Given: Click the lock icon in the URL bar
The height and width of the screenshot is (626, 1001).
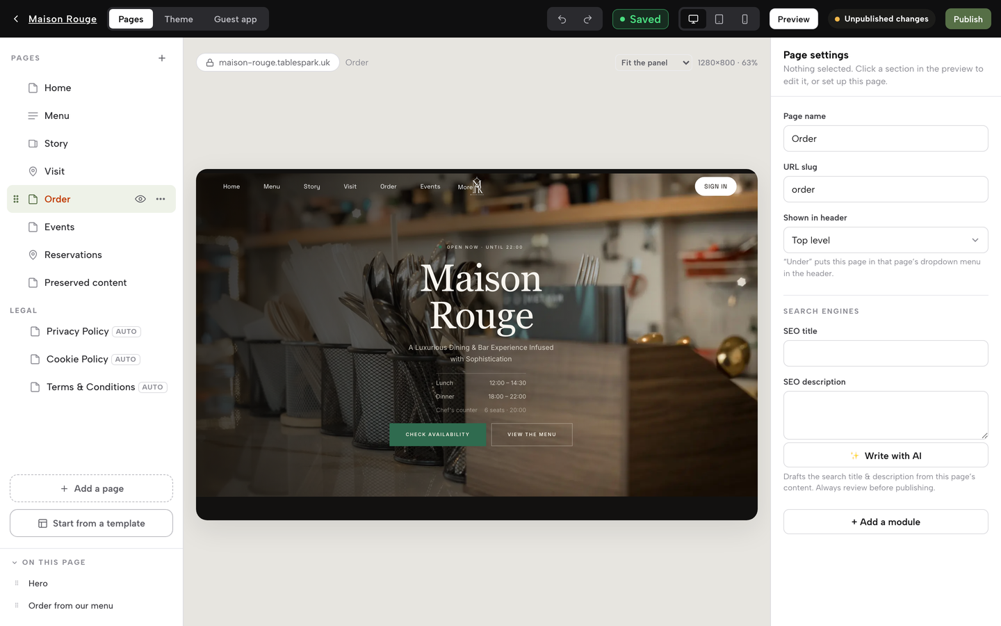Looking at the screenshot, I should 209,63.
